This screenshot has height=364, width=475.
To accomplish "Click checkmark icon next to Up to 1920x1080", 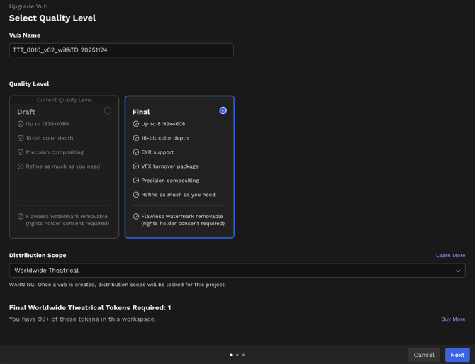I will coord(21,124).
